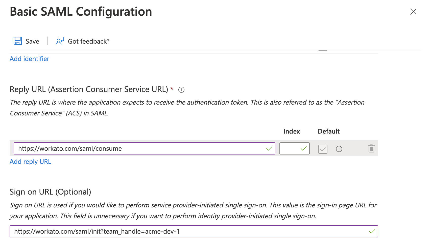Image resolution: width=431 pixels, height=251 pixels.
Task: Open the Got feedback? dialog
Action: tap(89, 41)
